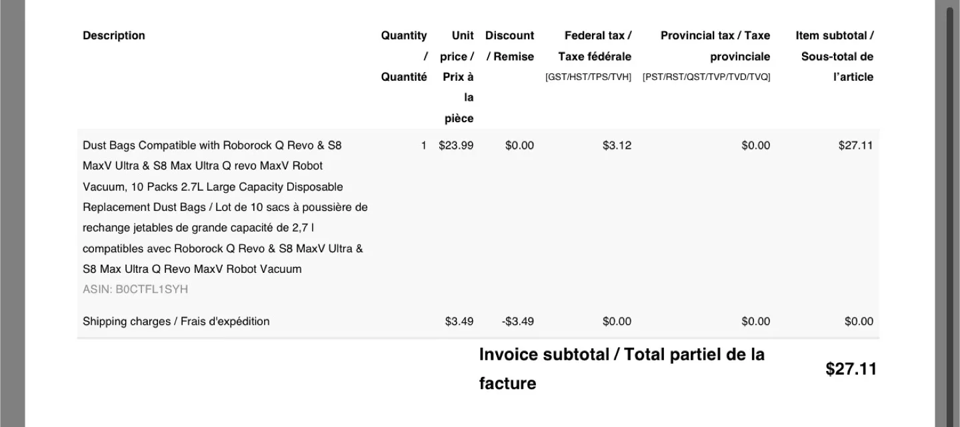This screenshot has width=960, height=427.
Task: Click the bold $27.11 invoice subtotal amount
Action: pos(851,369)
